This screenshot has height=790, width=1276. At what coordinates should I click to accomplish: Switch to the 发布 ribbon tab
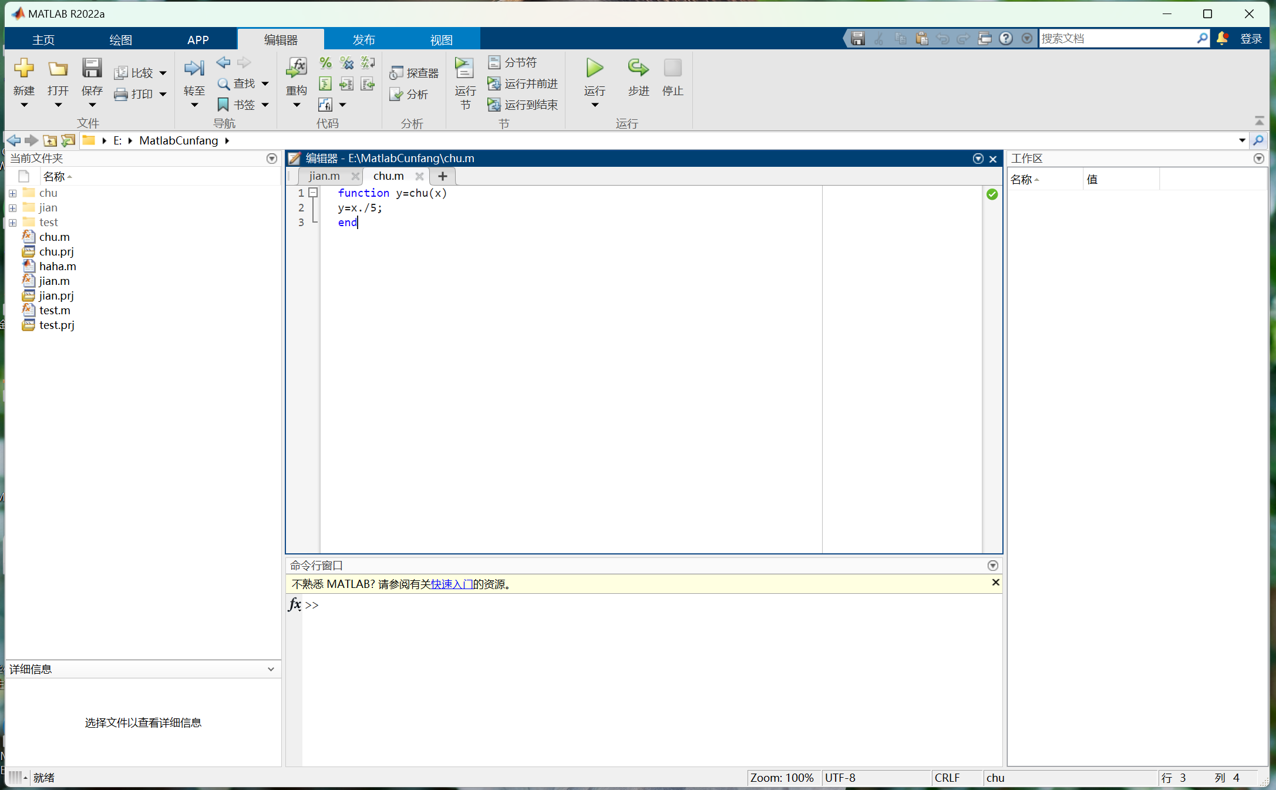(x=363, y=39)
